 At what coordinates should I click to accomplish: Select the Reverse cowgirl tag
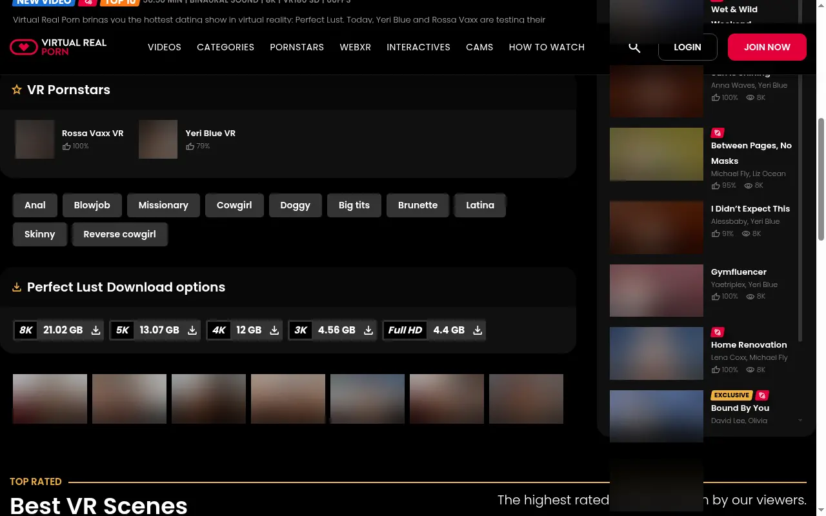click(x=119, y=234)
